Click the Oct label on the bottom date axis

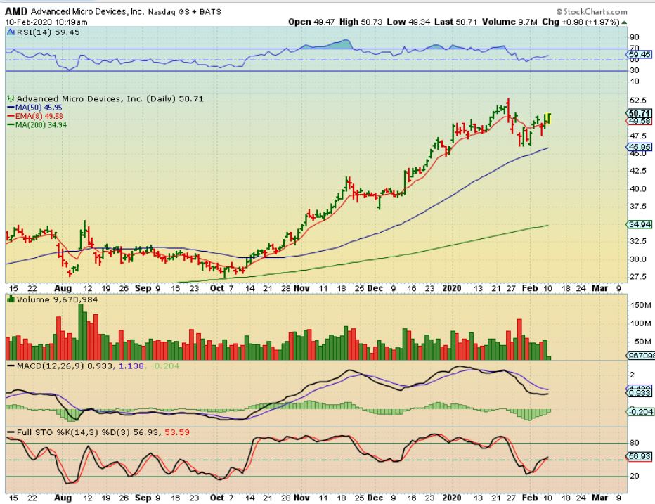click(216, 497)
